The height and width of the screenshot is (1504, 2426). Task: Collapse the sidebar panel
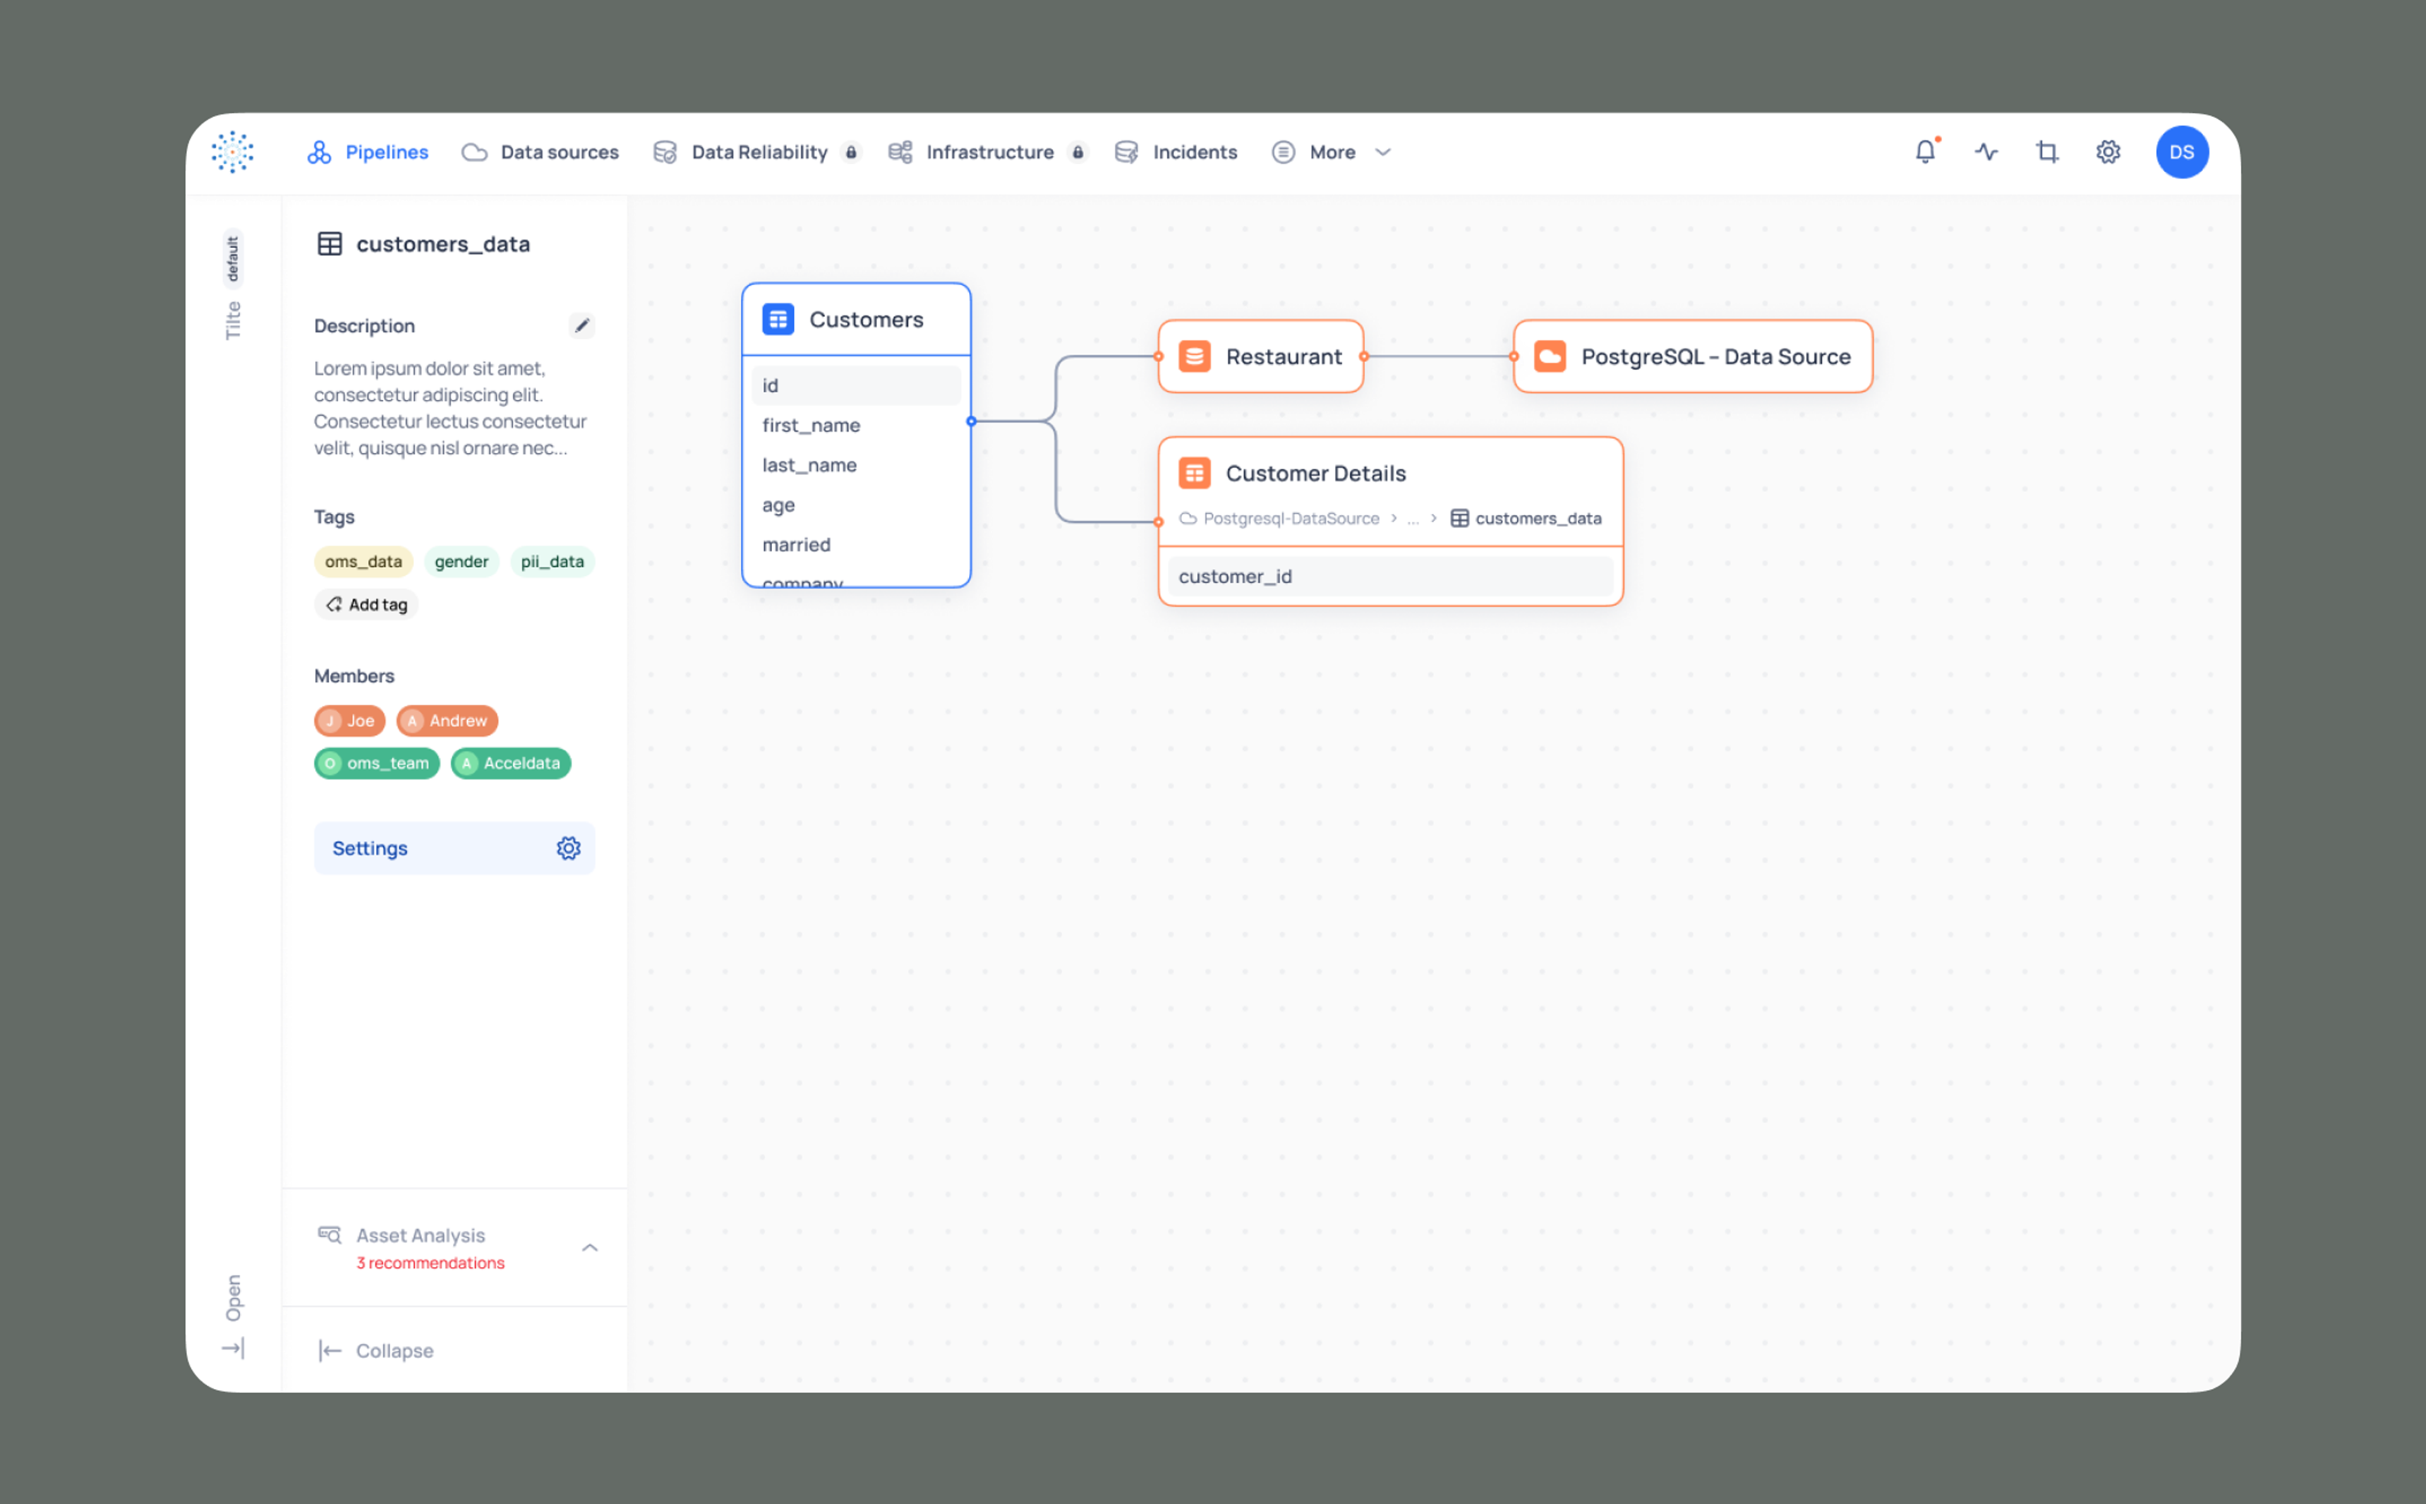point(376,1350)
